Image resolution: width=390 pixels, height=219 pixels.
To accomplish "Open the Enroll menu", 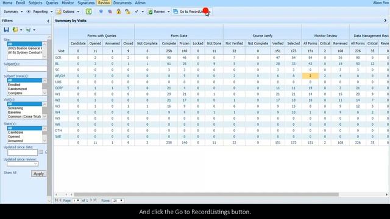I will [20, 2].
